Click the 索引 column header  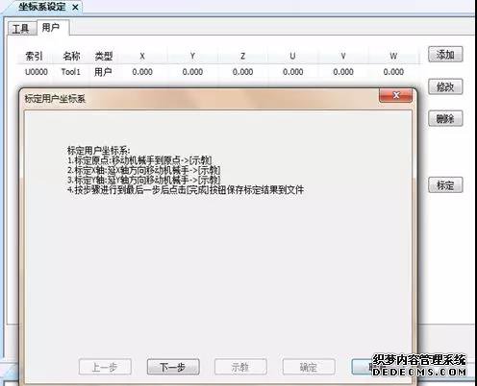[x=34, y=56]
